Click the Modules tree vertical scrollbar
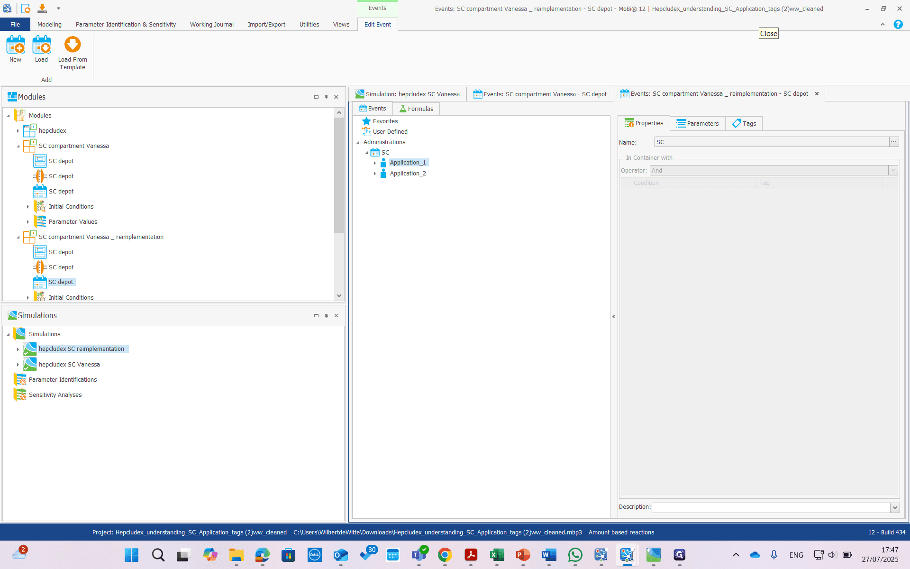Image resolution: width=910 pixels, height=569 pixels. [339, 175]
